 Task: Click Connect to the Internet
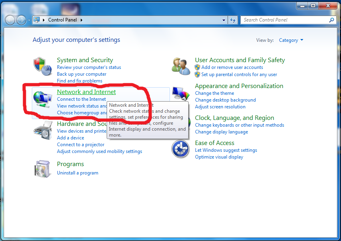click(81, 99)
